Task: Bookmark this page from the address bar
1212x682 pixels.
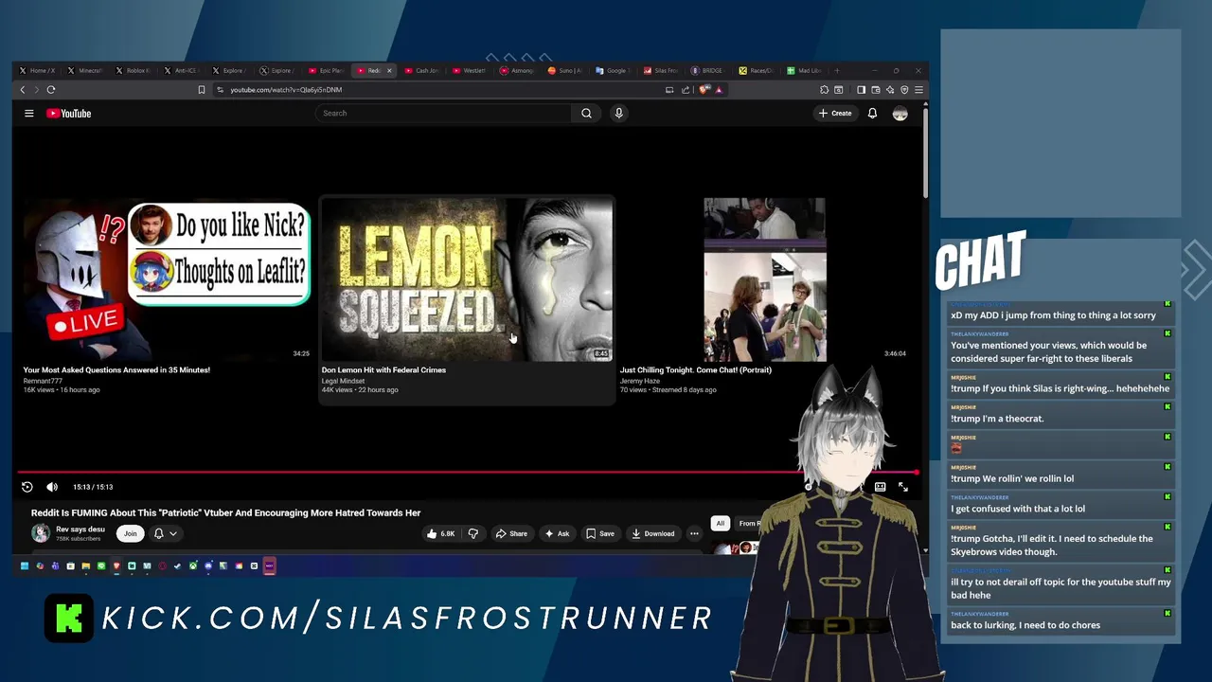Action: (201, 90)
